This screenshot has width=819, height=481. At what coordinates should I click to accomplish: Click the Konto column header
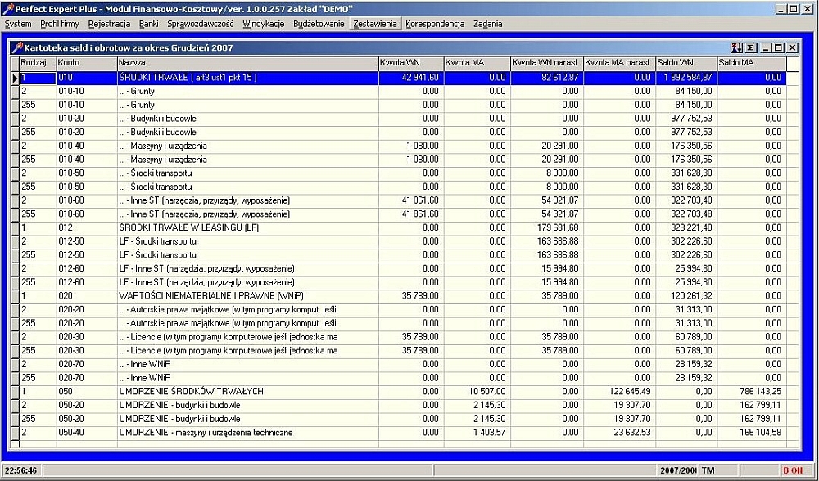(x=86, y=63)
